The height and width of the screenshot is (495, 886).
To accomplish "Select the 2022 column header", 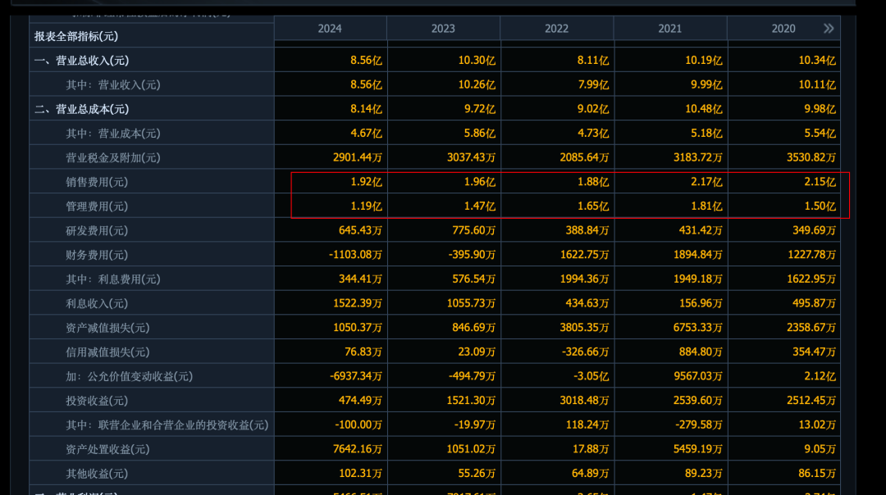I will (x=556, y=29).
